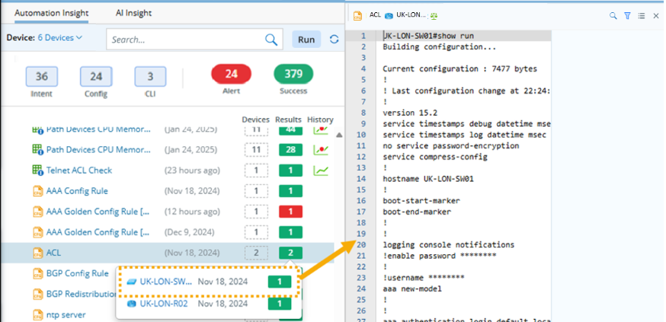Open the BGP Redistribution entry

pos(81,294)
